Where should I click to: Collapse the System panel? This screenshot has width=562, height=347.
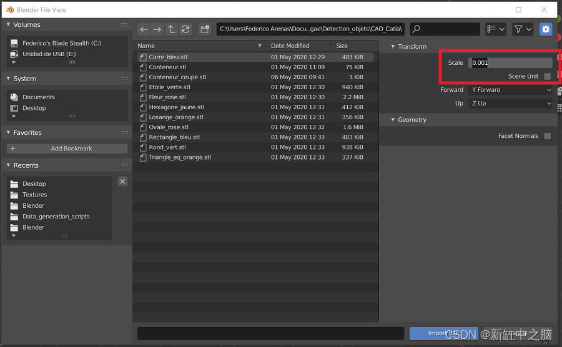8,79
